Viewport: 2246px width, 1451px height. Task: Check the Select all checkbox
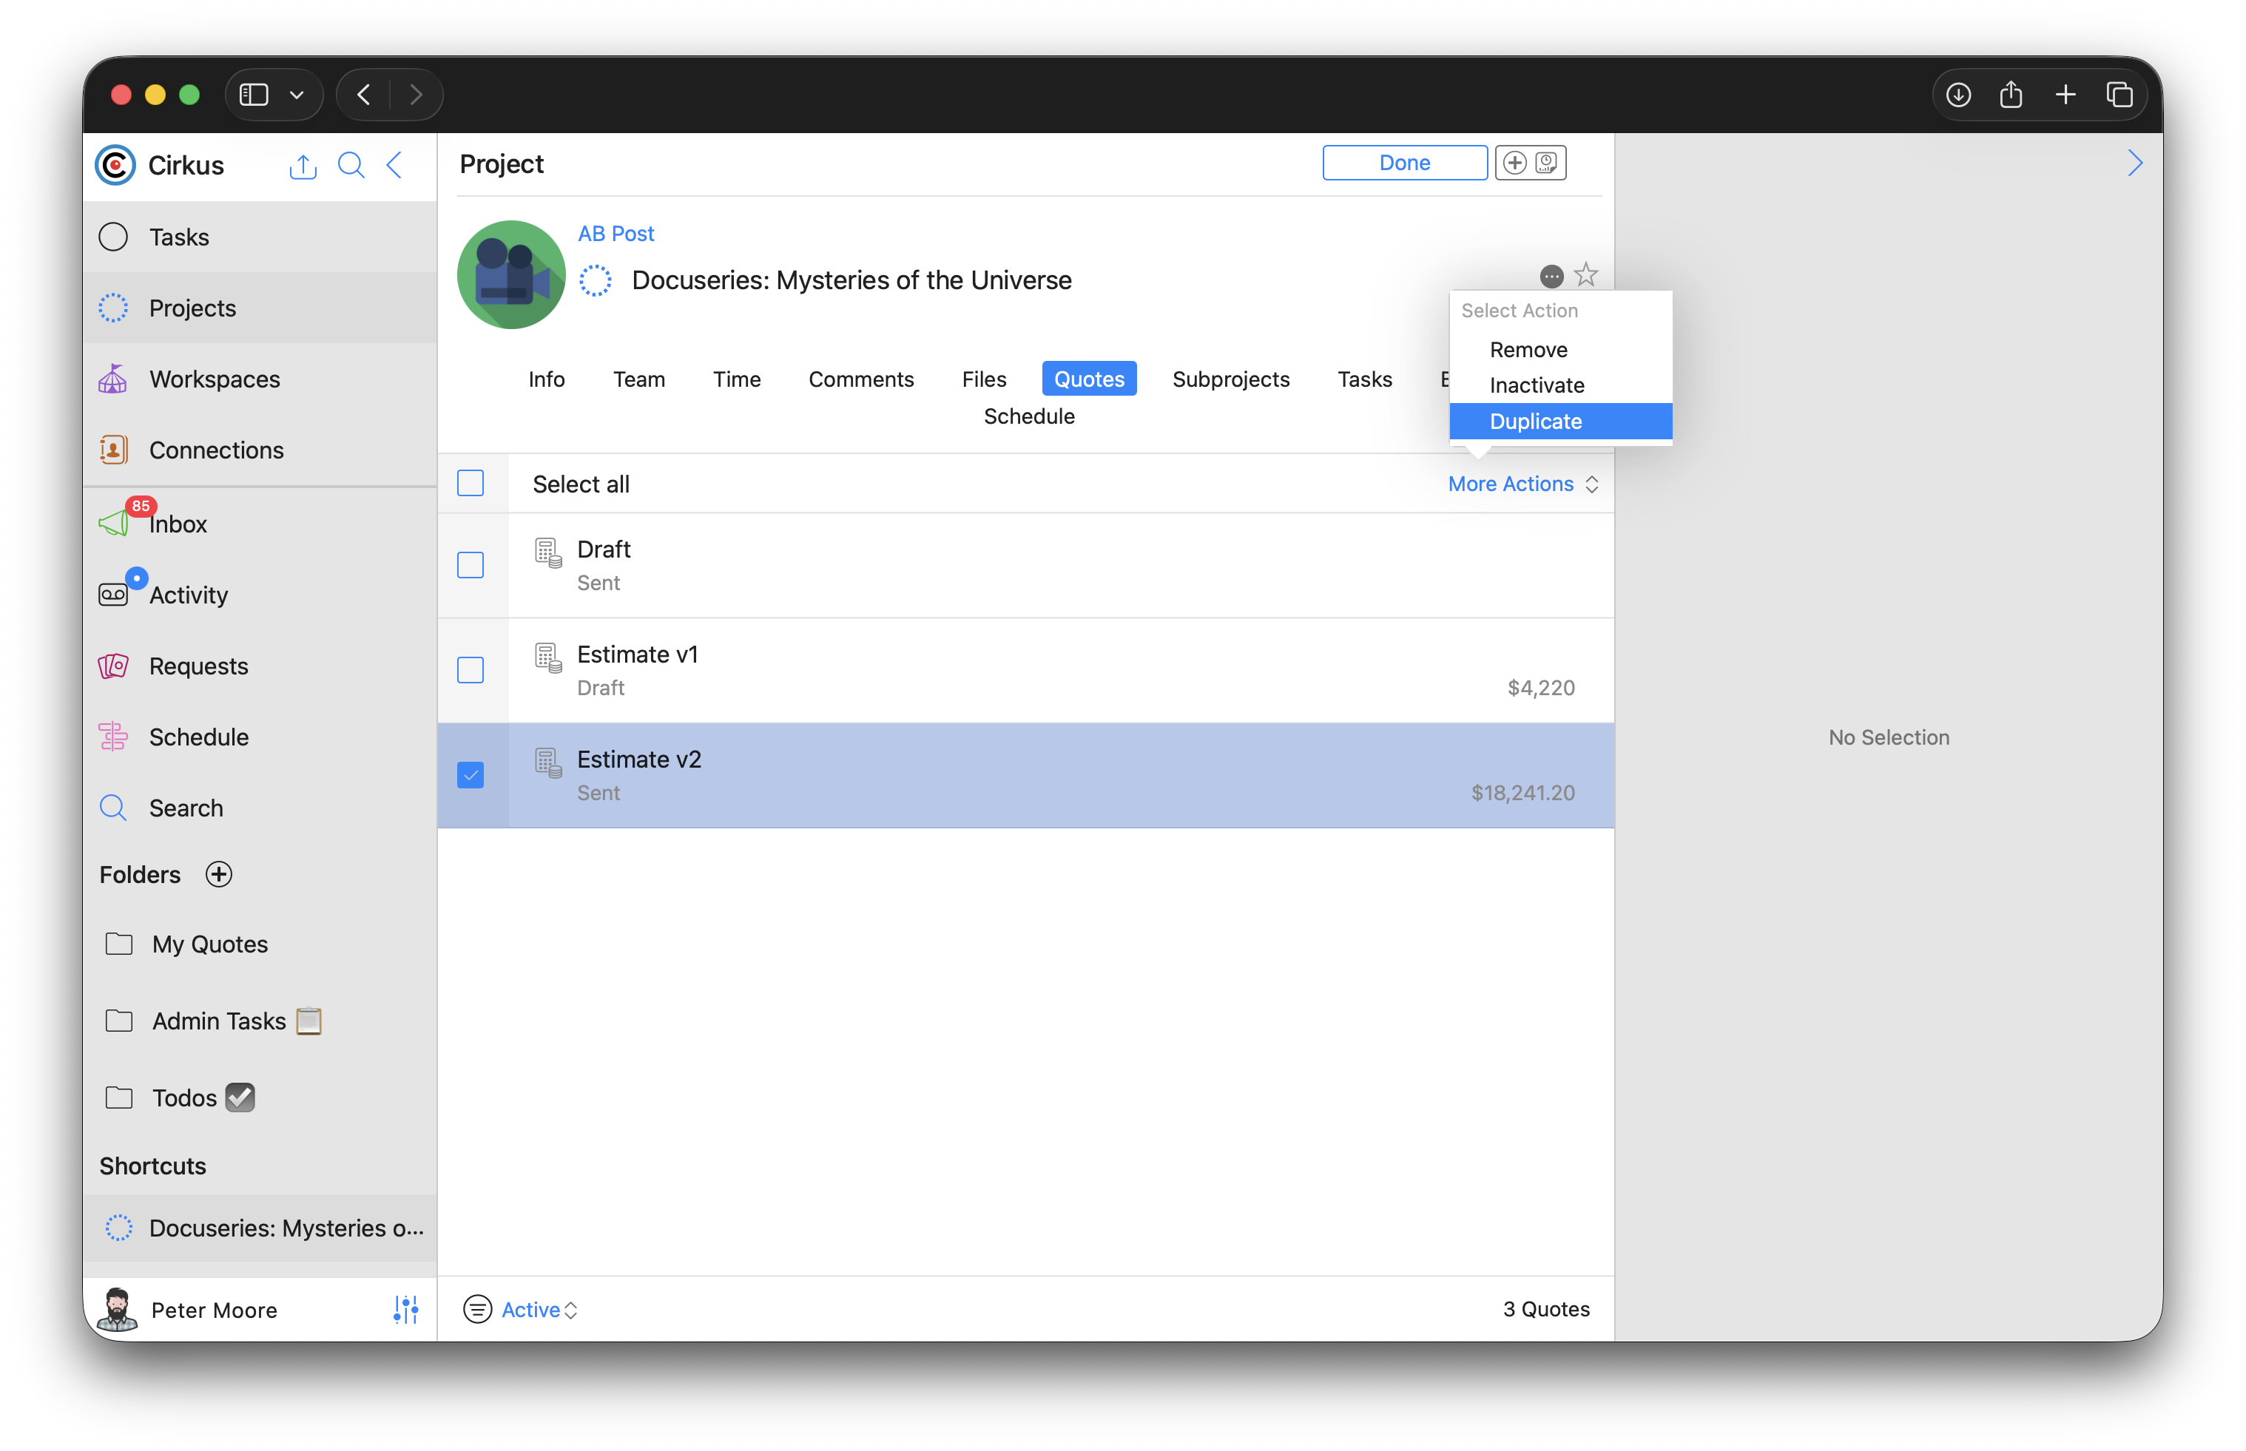click(471, 484)
